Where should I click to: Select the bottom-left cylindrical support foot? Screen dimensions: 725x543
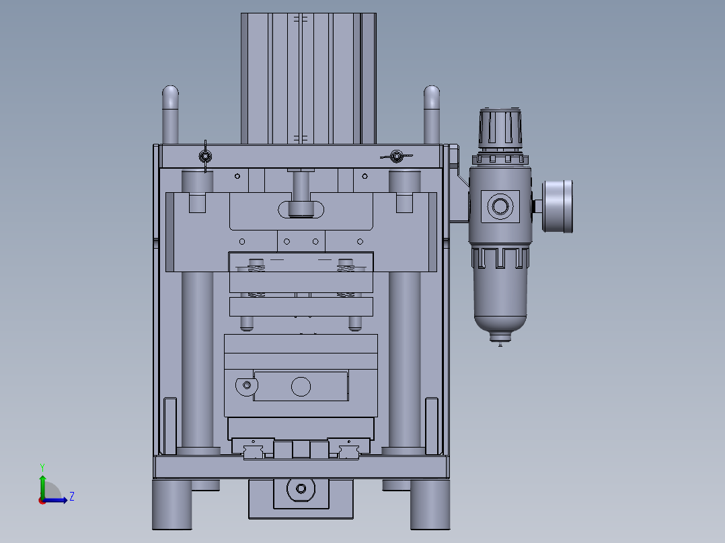coord(172,504)
